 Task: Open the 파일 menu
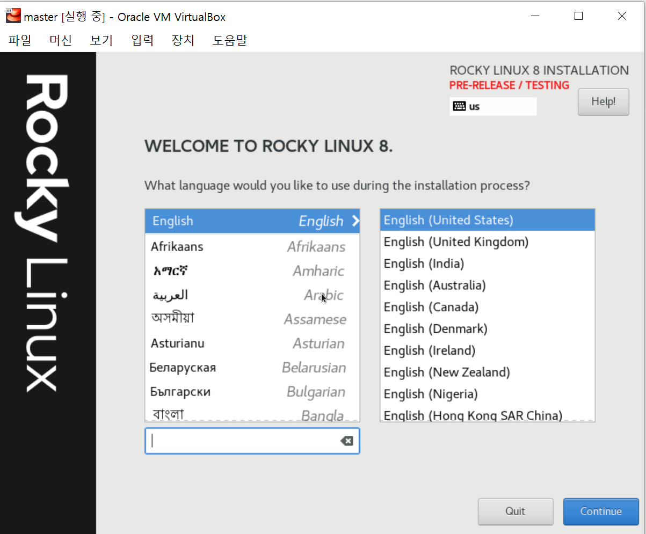[20, 40]
